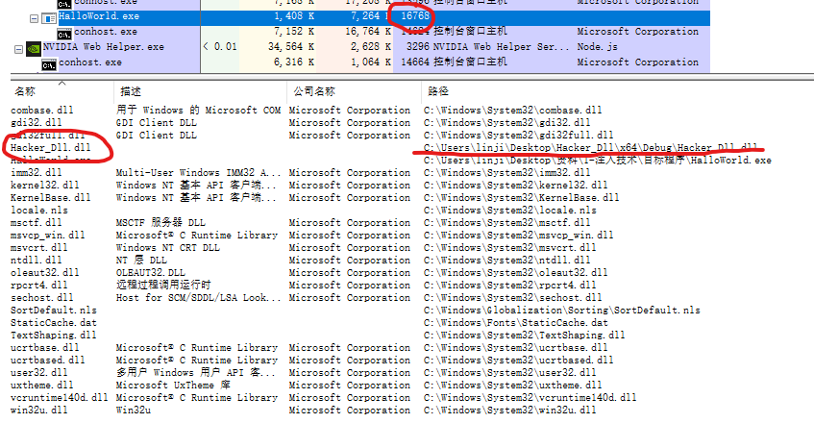The height and width of the screenshot is (448, 814).
Task: Select ucrtbased.dll in the DLL list
Action: tap(48, 360)
